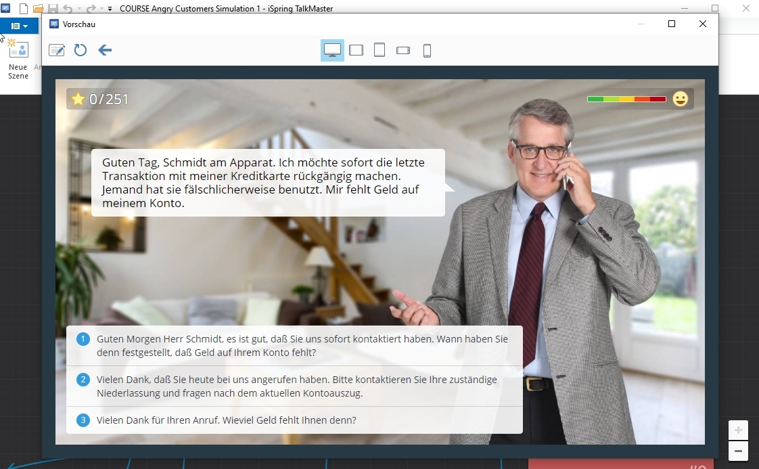This screenshot has width=759, height=469.
Task: Zoom in the canvas with plus button
Action: [x=738, y=430]
